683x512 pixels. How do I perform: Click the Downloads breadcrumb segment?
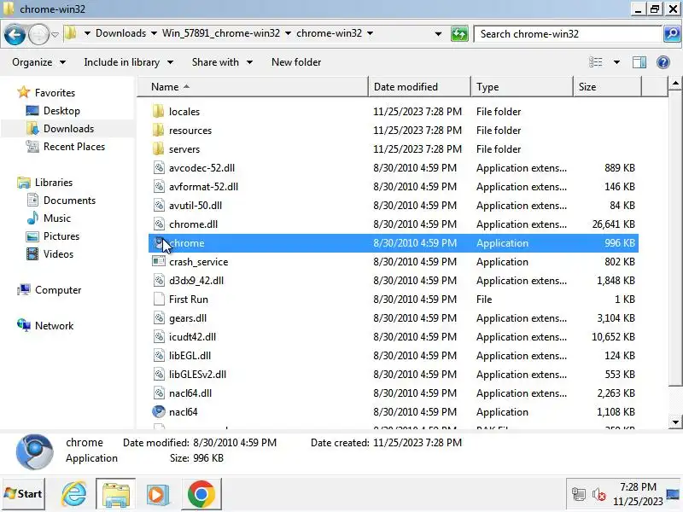point(120,33)
